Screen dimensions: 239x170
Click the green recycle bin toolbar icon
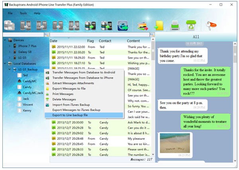pyautogui.click(x=191, y=26)
